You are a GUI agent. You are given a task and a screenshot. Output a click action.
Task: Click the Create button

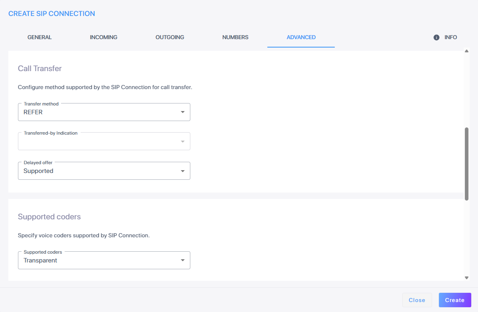455,300
